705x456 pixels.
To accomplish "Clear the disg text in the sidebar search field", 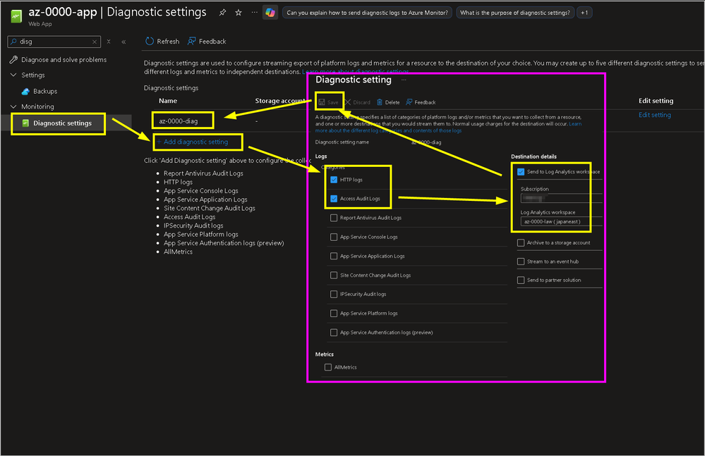I will point(95,41).
